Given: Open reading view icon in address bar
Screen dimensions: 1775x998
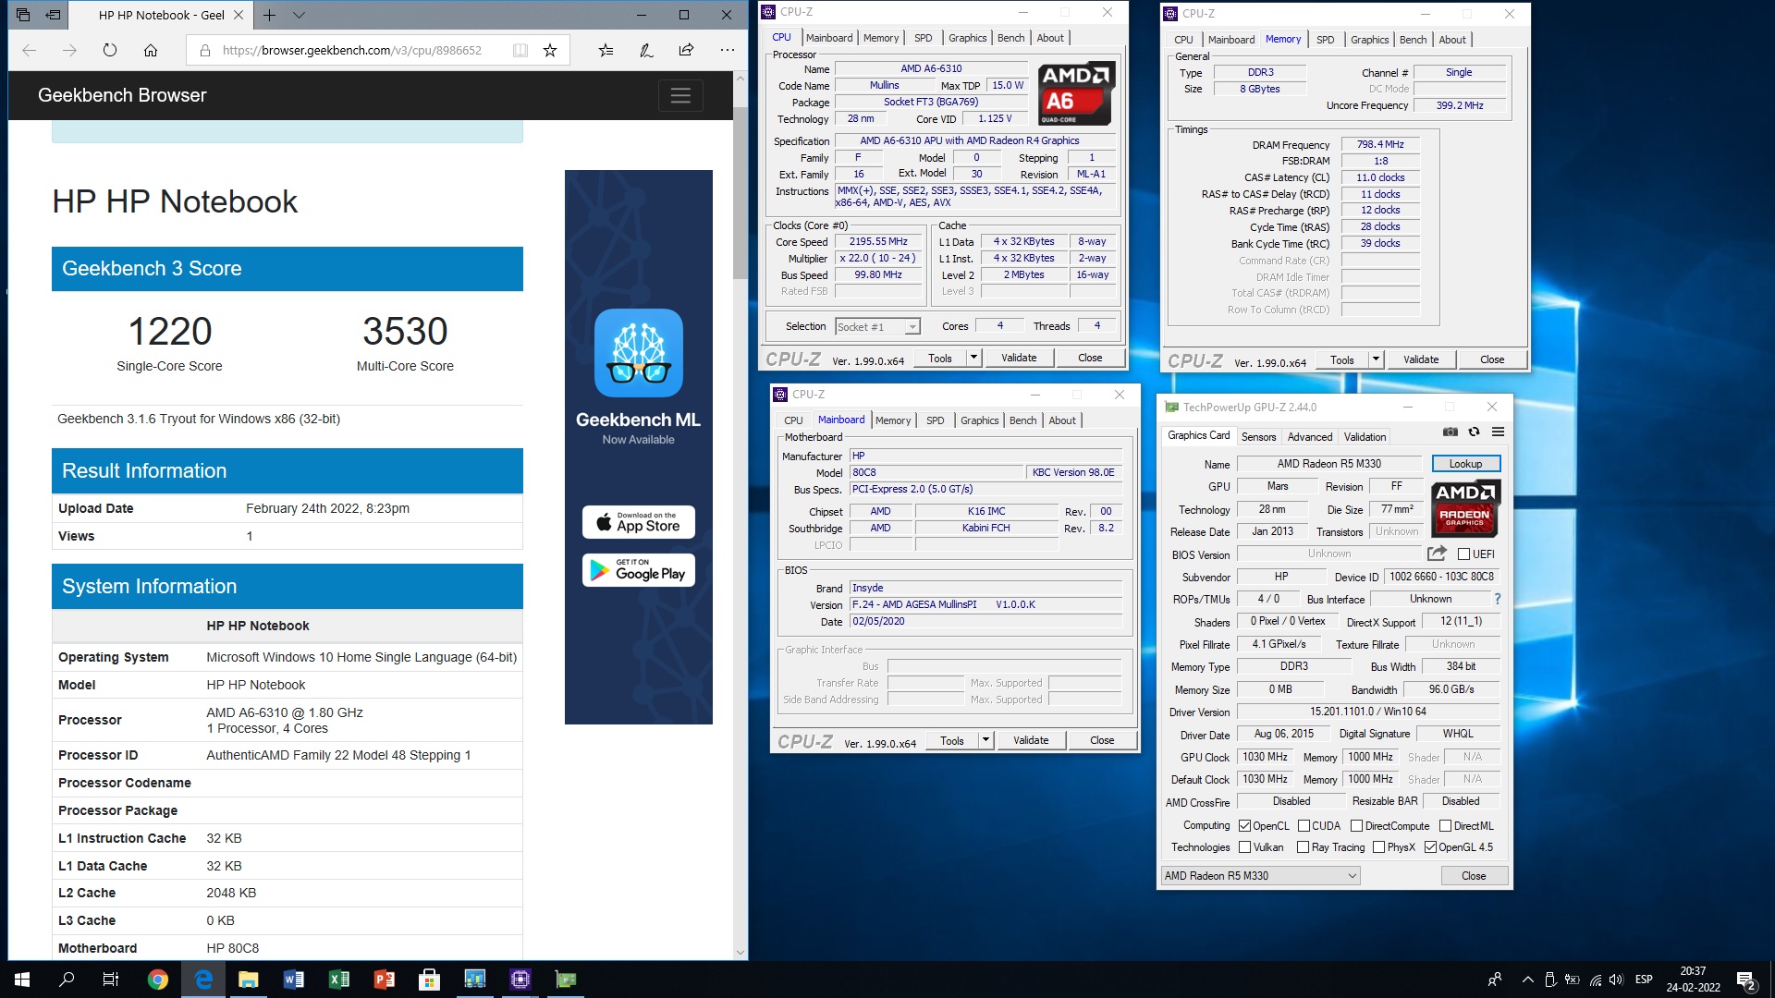Looking at the screenshot, I should coord(520,51).
